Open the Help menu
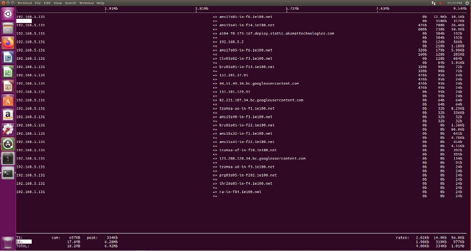The height and width of the screenshot is (251, 471). [100, 3]
